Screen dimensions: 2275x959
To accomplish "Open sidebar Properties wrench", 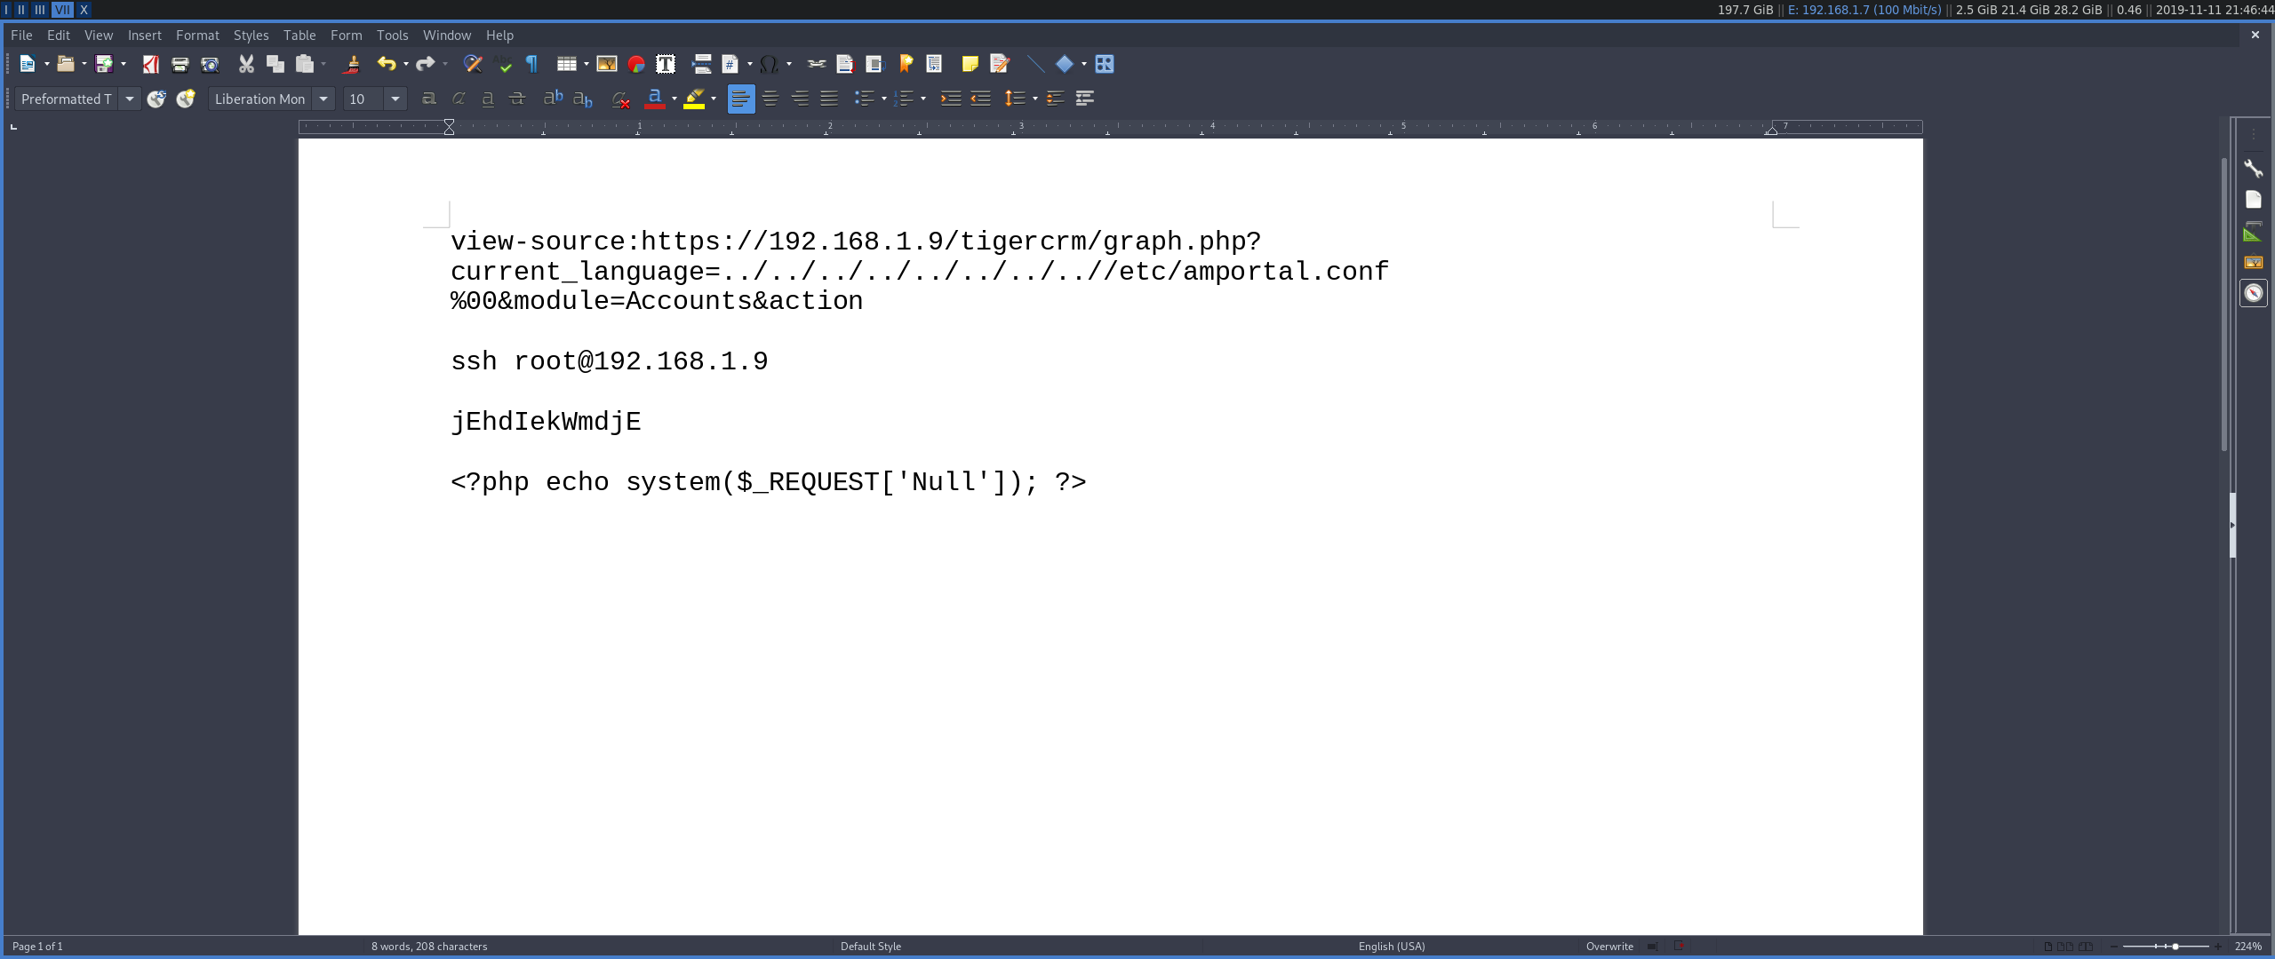I will click(2254, 169).
